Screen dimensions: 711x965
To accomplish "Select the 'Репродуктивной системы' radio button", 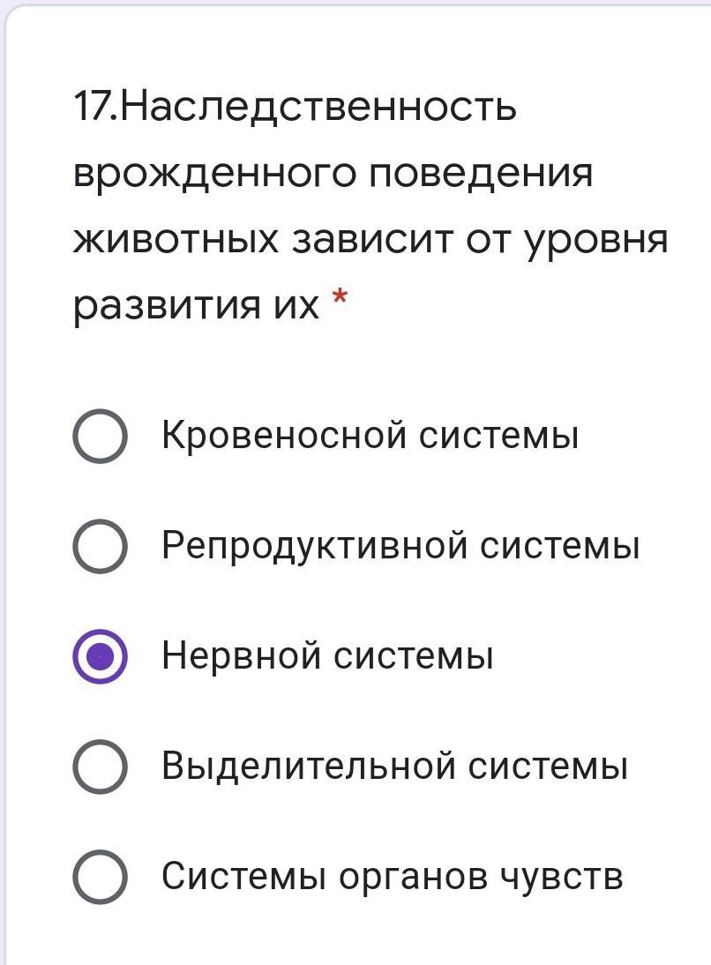I will pyautogui.click(x=100, y=547).
